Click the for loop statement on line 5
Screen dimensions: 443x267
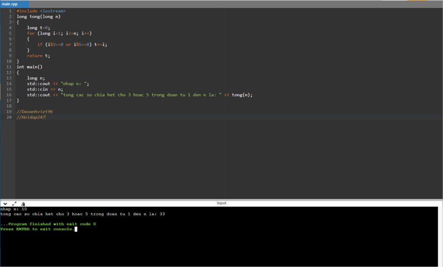[59, 33]
